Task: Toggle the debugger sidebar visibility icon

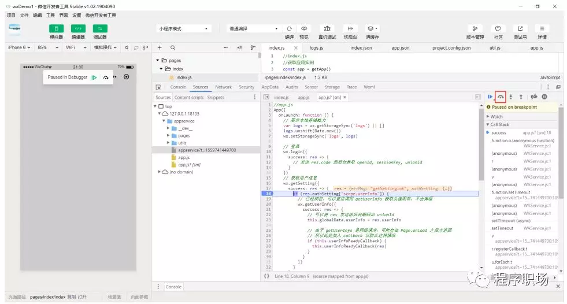Action: (477, 97)
